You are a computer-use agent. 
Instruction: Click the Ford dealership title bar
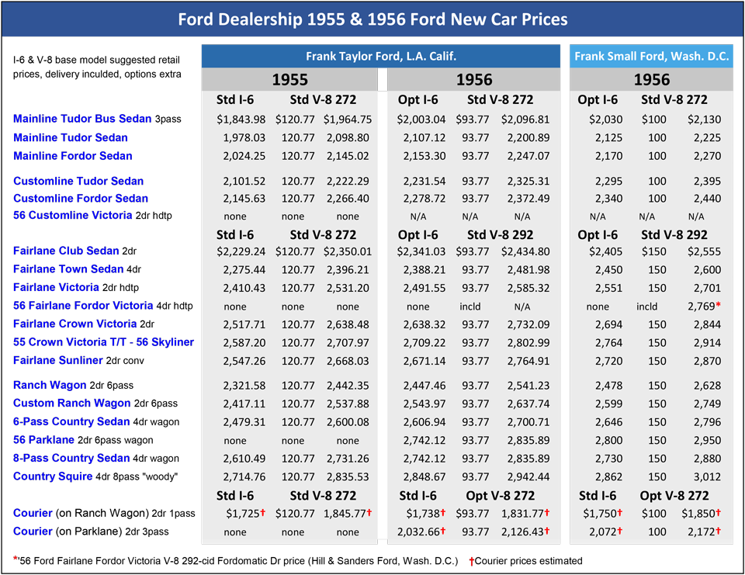372,19
